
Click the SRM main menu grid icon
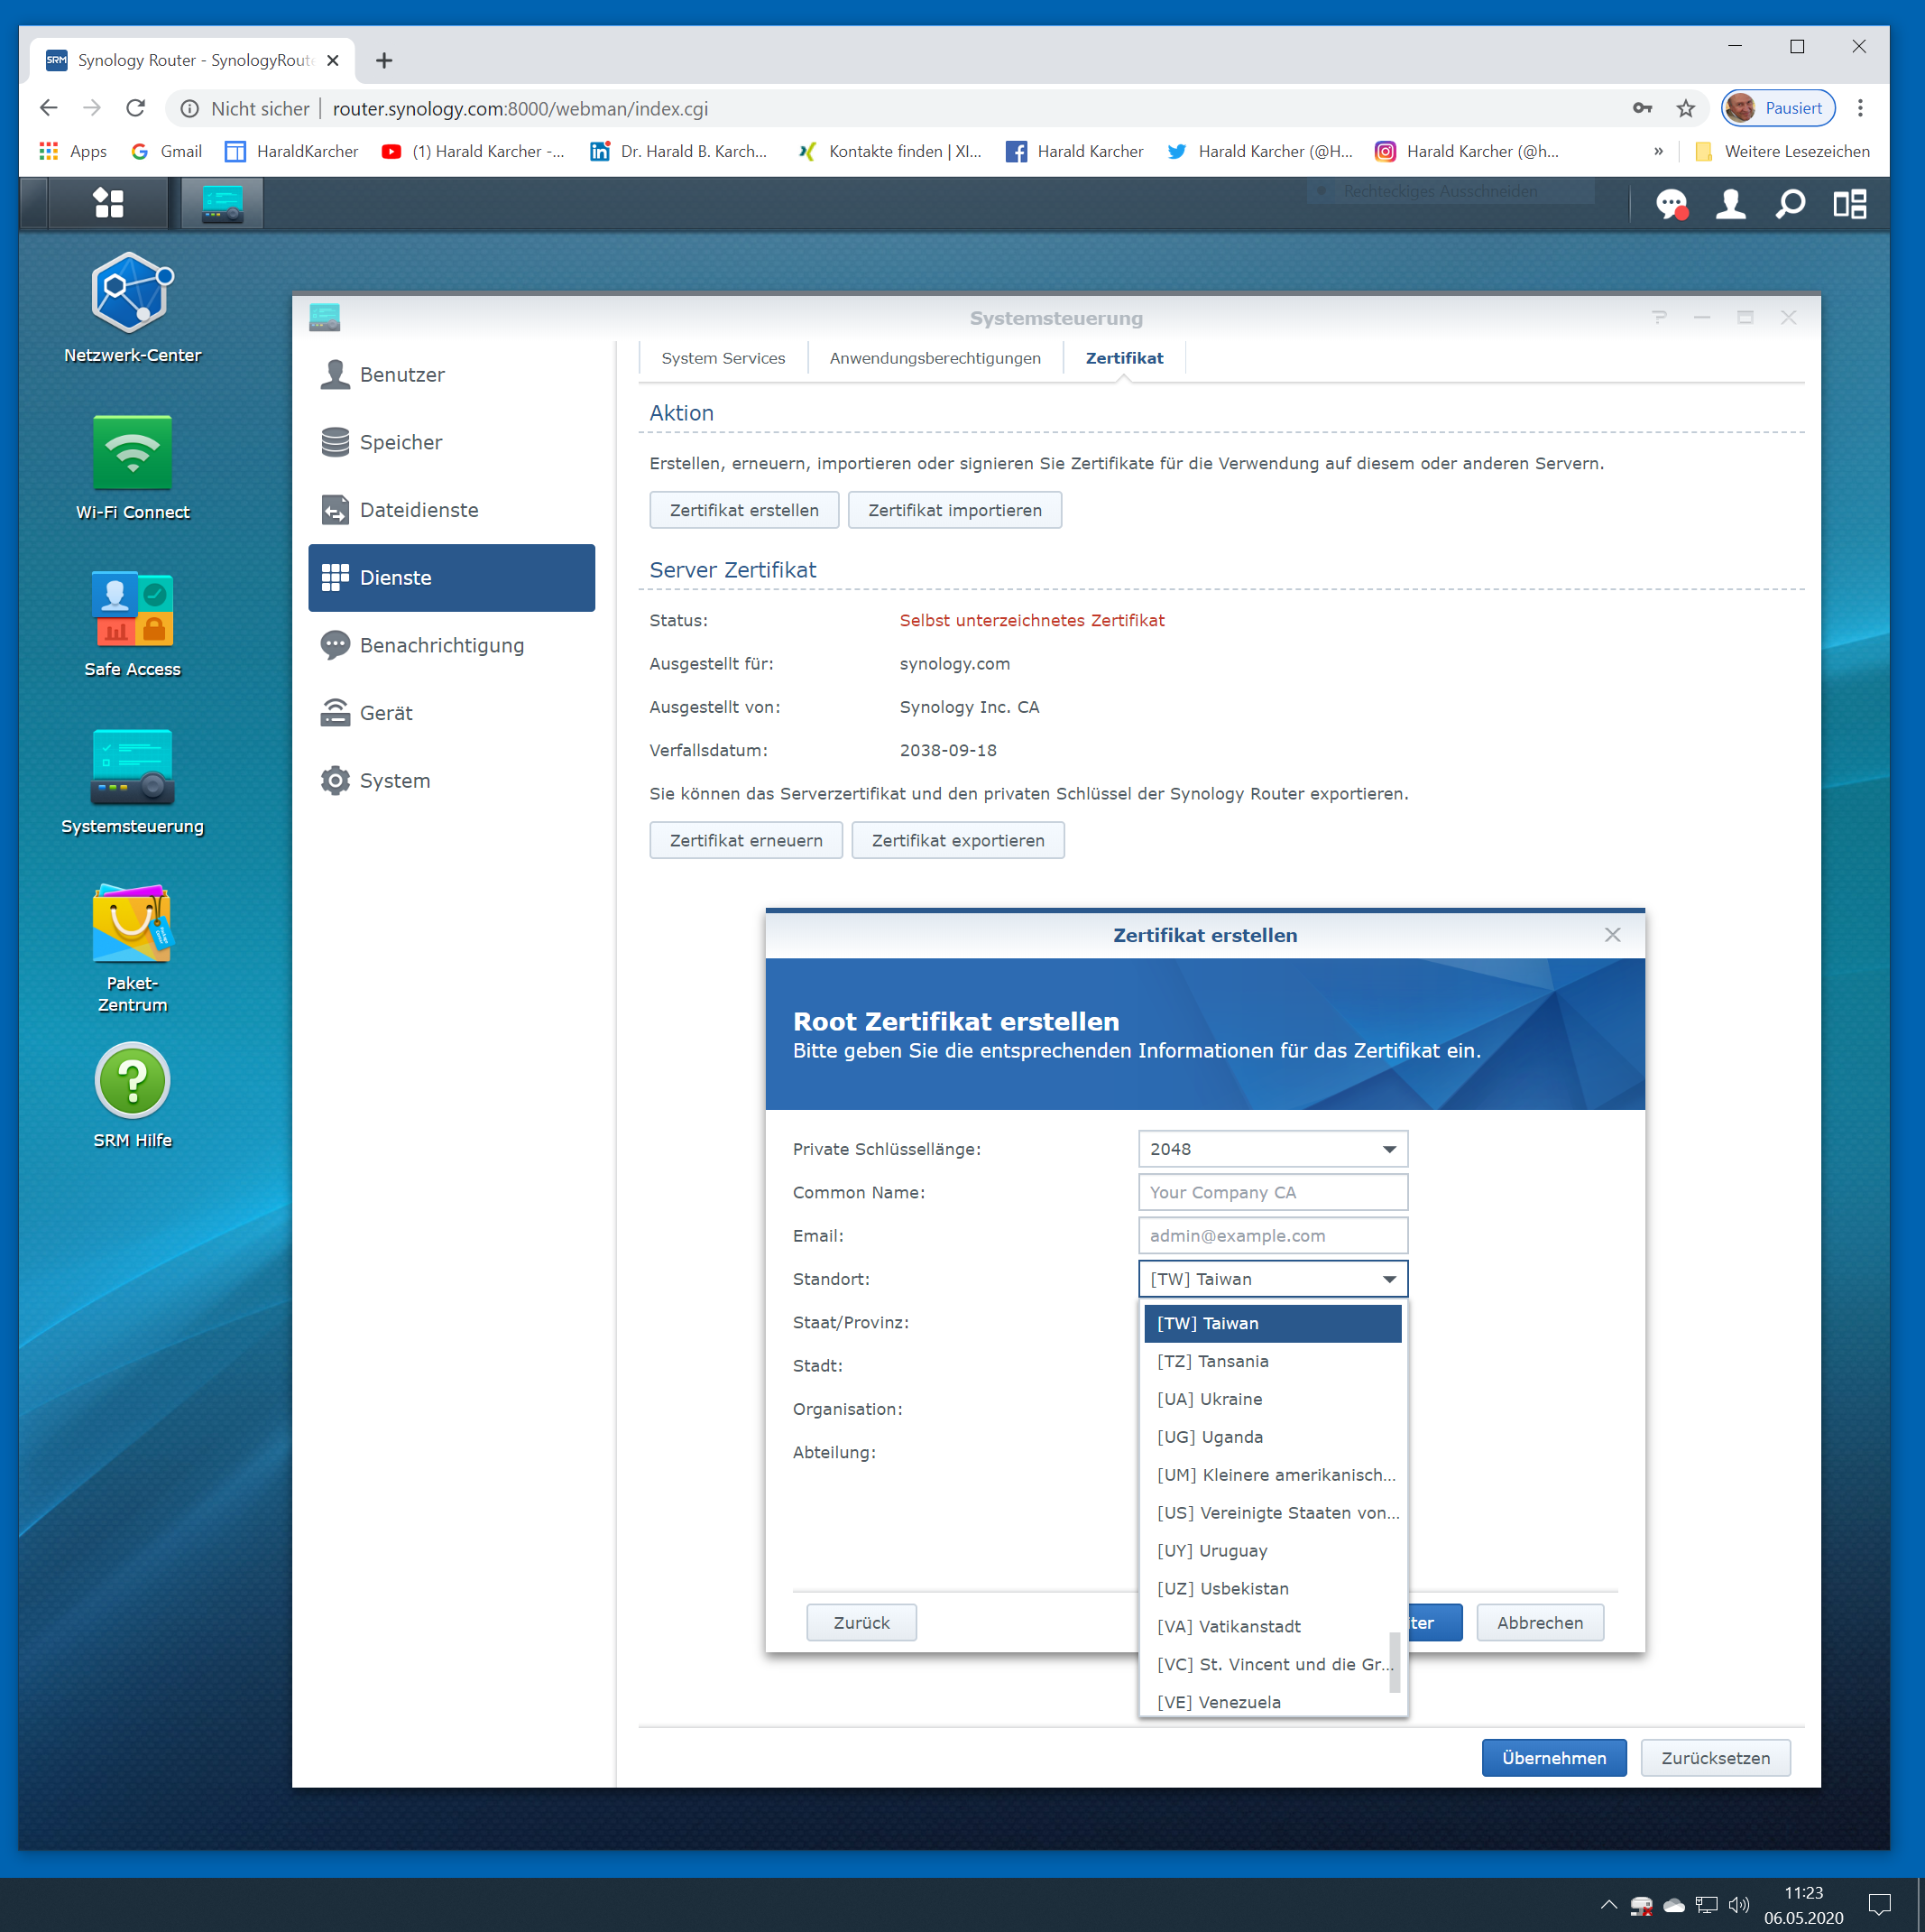(x=108, y=204)
